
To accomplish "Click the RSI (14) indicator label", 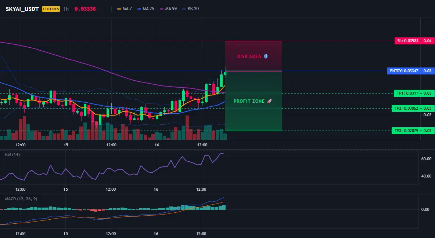I will (x=12, y=154).
